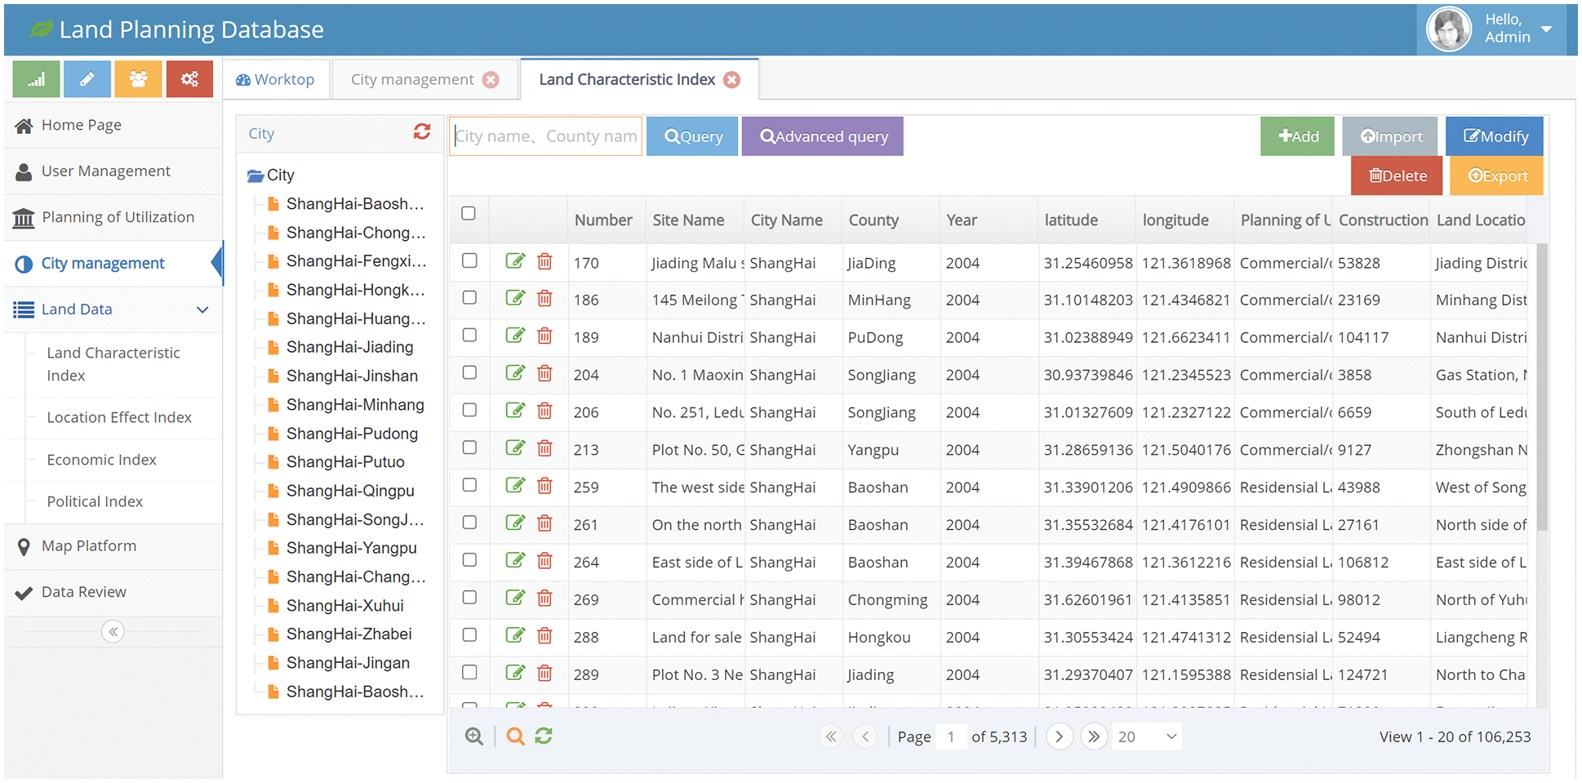Click the red gears settings button
The image size is (1582, 783).
point(189,79)
